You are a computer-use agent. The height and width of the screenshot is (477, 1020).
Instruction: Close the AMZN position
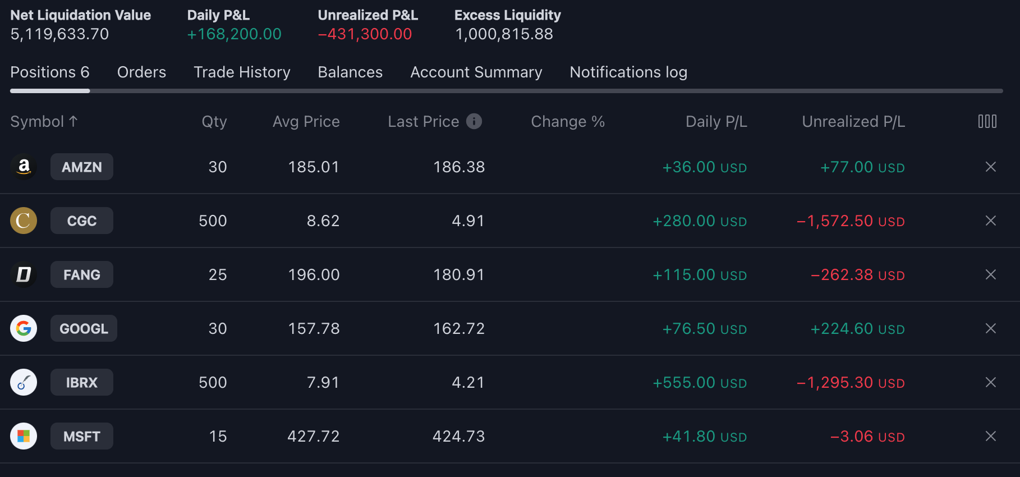pyautogui.click(x=990, y=167)
